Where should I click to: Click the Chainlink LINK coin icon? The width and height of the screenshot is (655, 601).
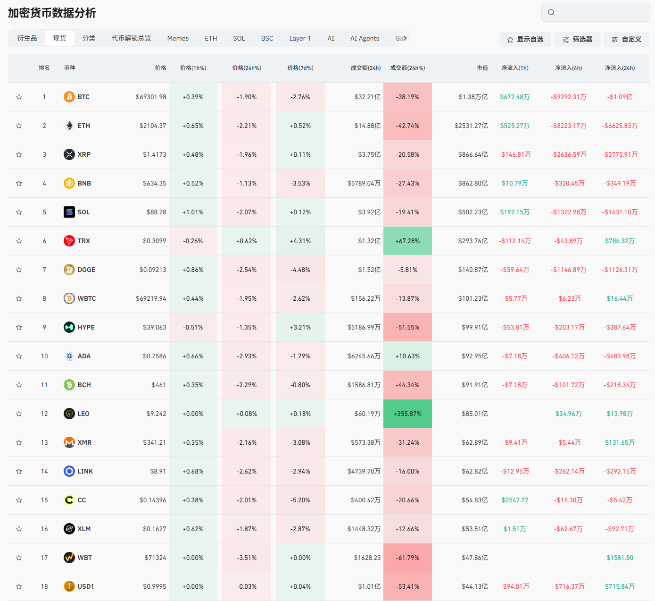69,471
